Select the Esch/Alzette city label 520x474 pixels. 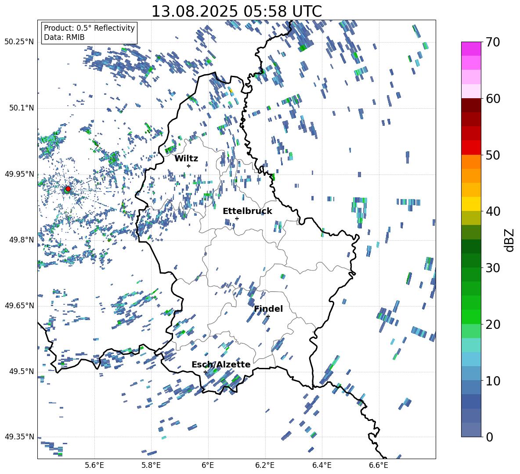click(x=221, y=364)
